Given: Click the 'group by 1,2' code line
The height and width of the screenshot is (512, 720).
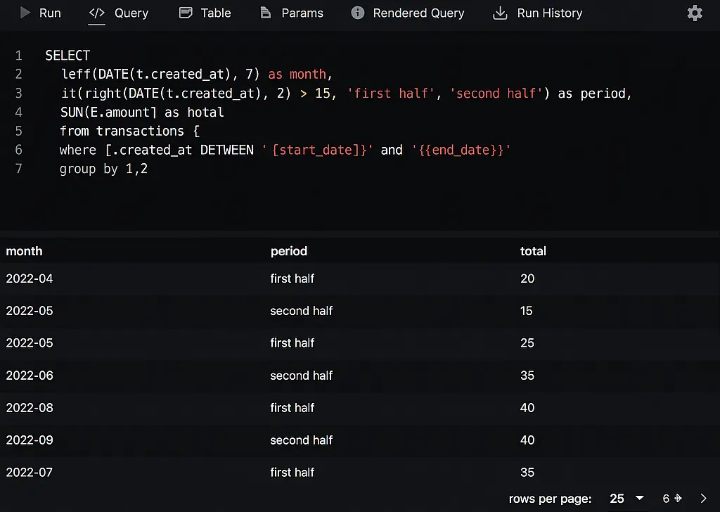Looking at the screenshot, I should (x=103, y=169).
